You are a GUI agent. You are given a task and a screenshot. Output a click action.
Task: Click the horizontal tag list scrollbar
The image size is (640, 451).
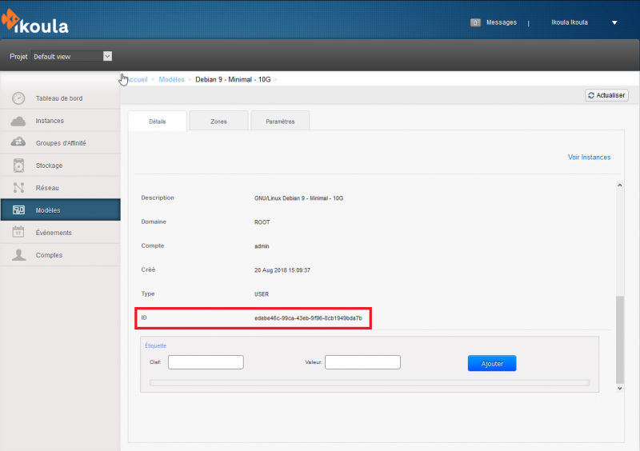click(x=370, y=382)
